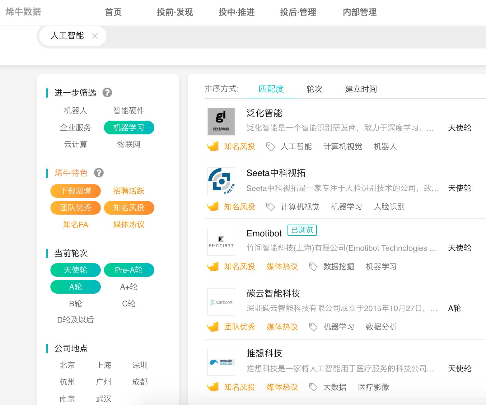This screenshot has height=405, width=486.
Task: Click tag icon in 推想科技 row
Action: (x=313, y=387)
